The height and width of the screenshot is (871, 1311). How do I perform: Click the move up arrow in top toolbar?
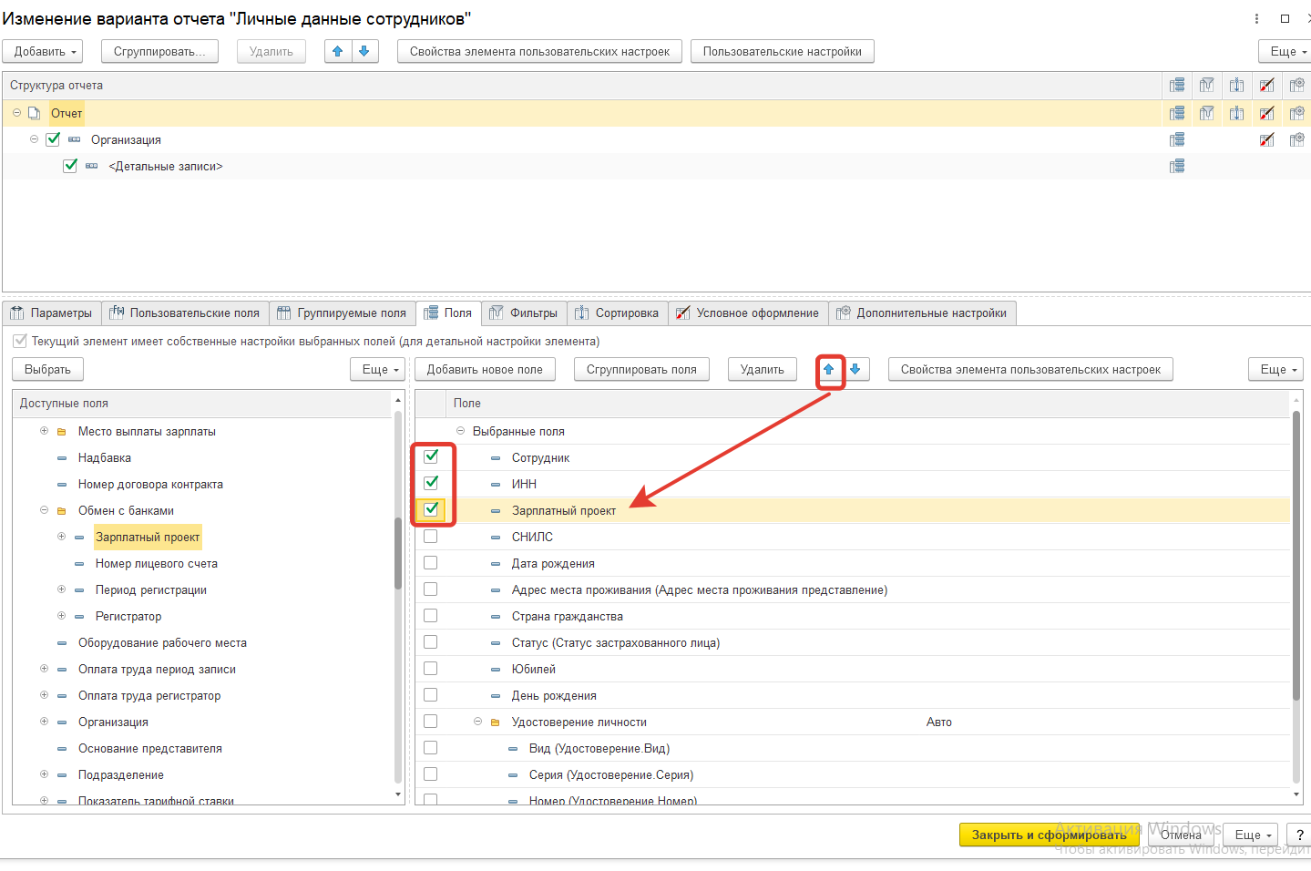click(338, 51)
